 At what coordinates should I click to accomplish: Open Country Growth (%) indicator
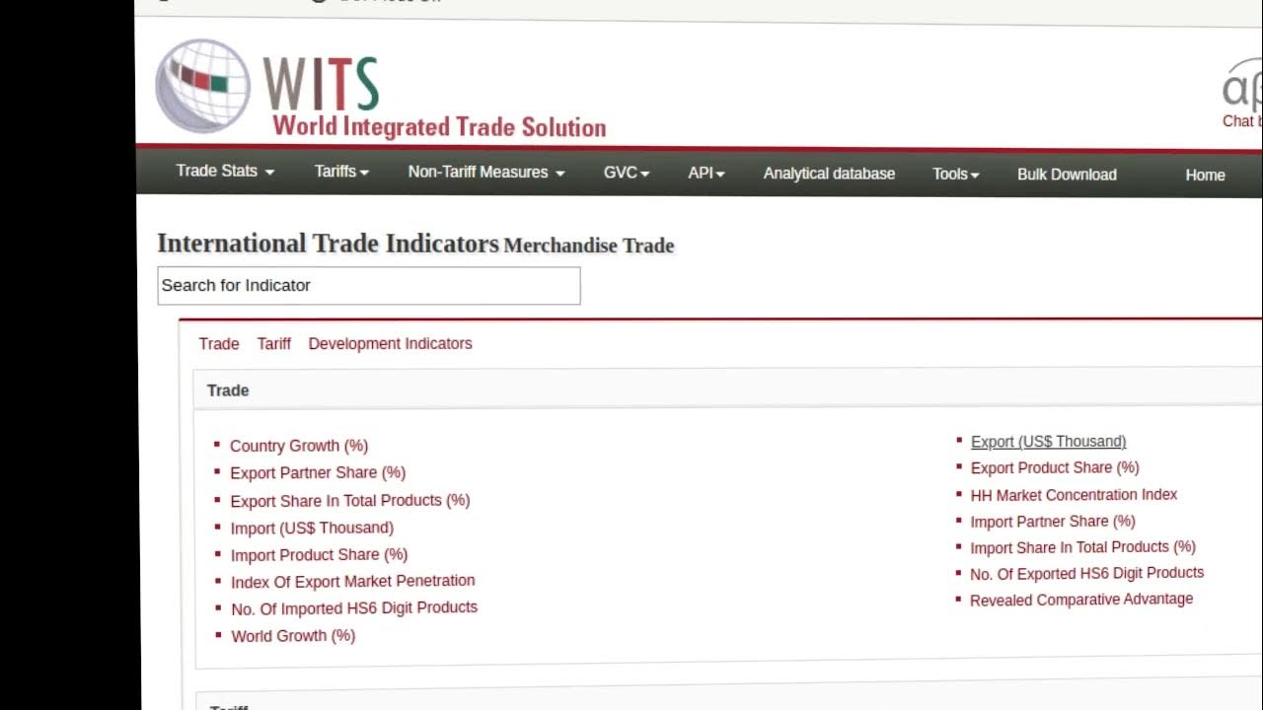pyautogui.click(x=299, y=446)
